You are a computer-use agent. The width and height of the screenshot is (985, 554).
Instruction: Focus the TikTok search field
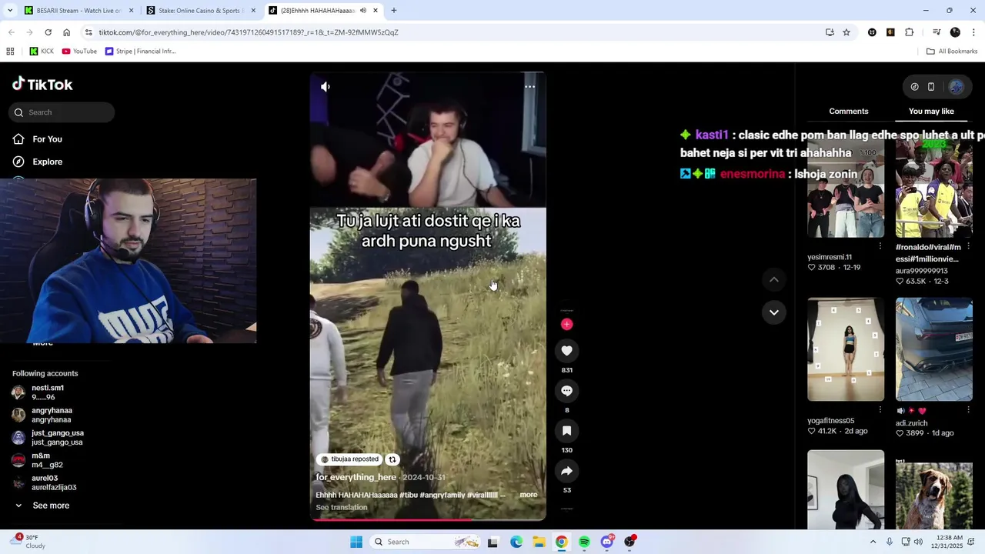[62, 112]
